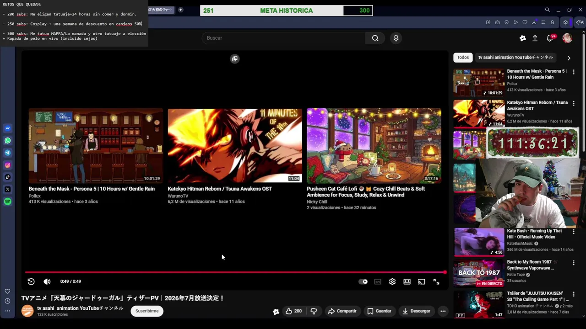The height and width of the screenshot is (329, 586).
Task: Start voice search with microphone icon
Action: 396,38
